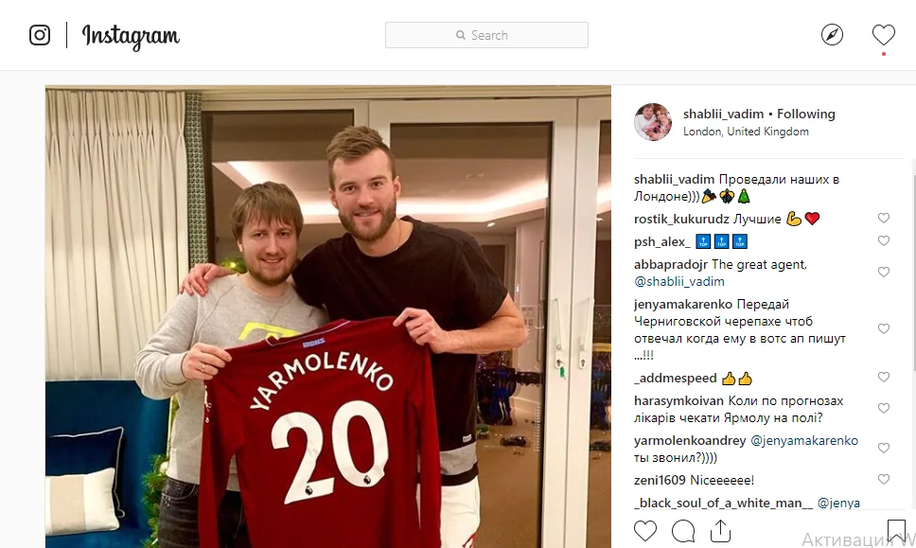Like harasymkoivan's comment heart
Screen dimensions: 916x548
(x=883, y=408)
